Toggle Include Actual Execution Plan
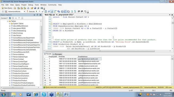The height and width of the screenshot is (97, 174). tap(55, 11)
